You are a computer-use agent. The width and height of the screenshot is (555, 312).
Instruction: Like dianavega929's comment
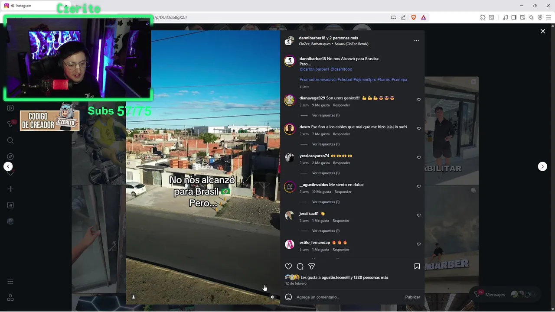tap(419, 100)
